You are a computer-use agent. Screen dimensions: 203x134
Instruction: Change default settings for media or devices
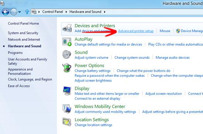108,44
